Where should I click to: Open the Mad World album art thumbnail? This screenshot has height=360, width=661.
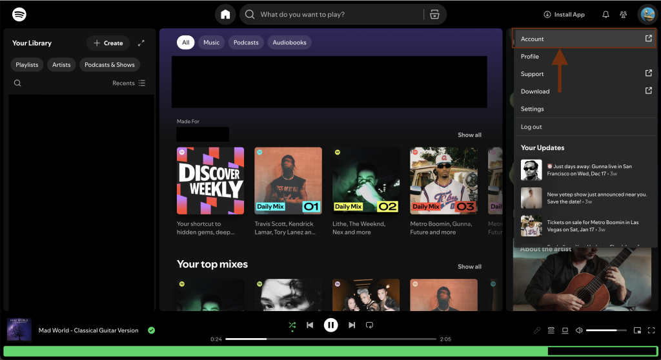pyautogui.click(x=19, y=330)
